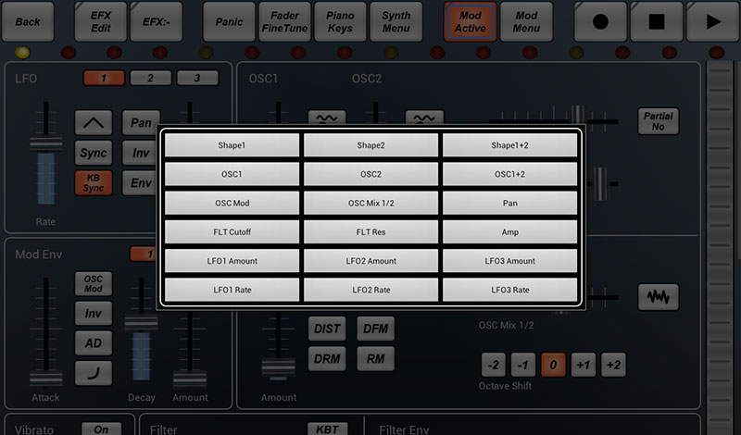The width and height of the screenshot is (741, 435).
Task: Adjust the Mod Env Decay slider
Action: [141, 324]
